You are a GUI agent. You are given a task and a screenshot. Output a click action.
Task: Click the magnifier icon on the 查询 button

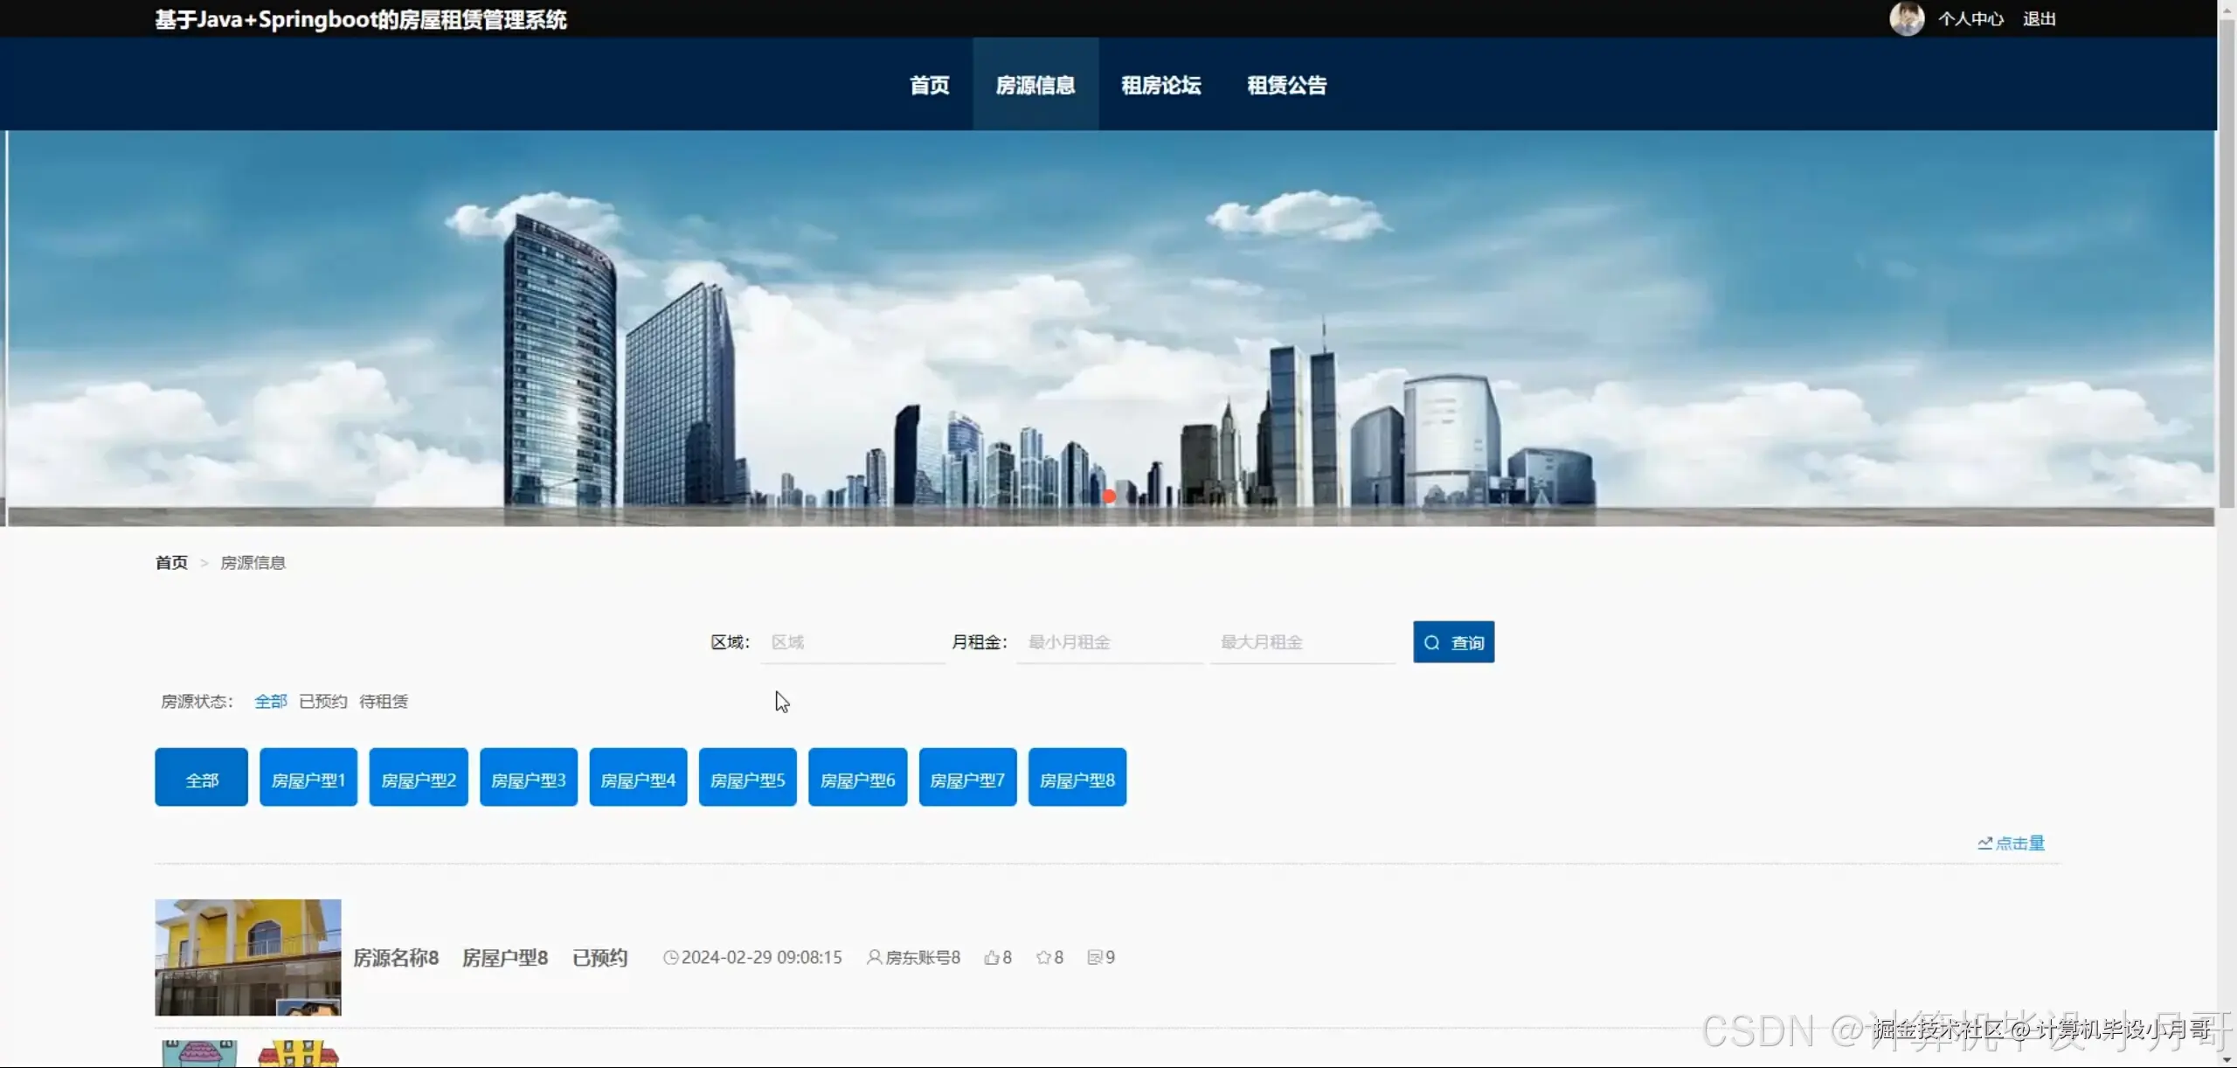click(1430, 641)
